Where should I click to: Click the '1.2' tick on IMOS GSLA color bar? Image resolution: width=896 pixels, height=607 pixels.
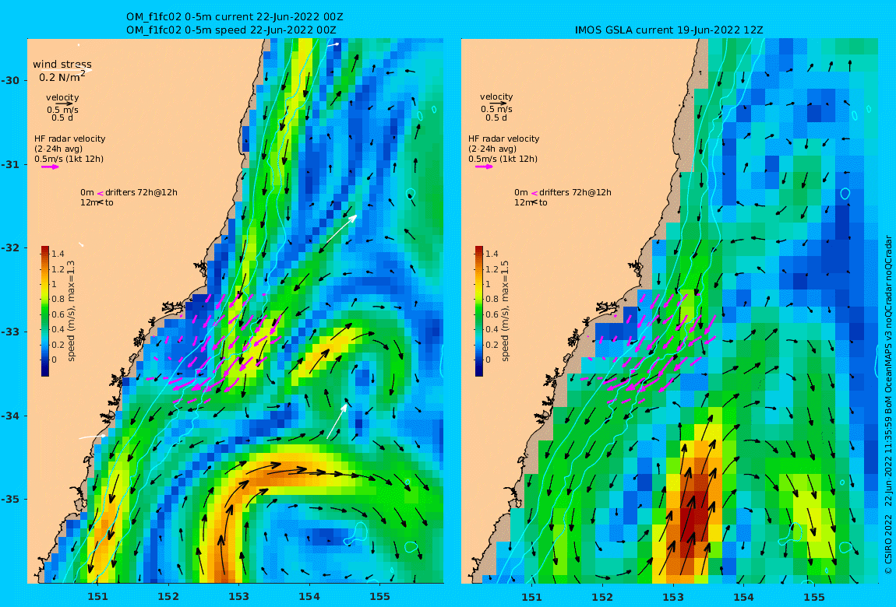[x=492, y=269]
